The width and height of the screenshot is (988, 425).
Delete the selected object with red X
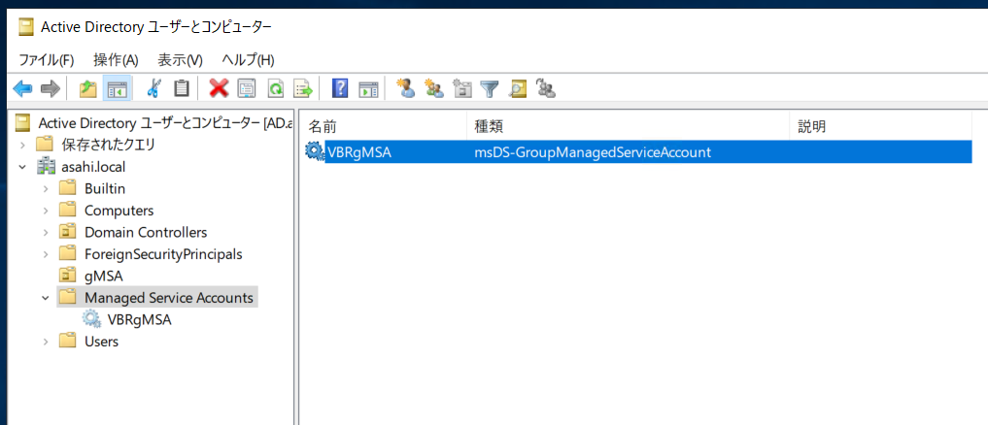pyautogui.click(x=219, y=88)
